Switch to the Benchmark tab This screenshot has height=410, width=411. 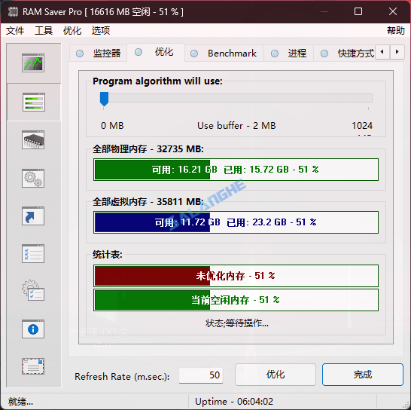(x=224, y=54)
